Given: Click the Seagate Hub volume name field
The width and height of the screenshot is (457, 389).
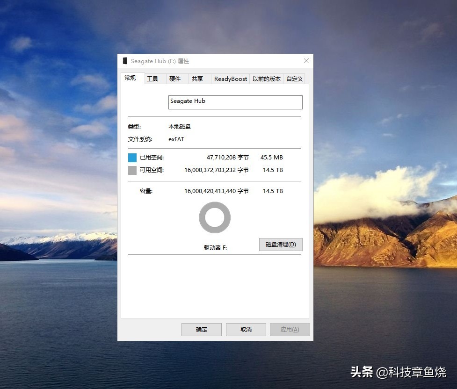Looking at the screenshot, I should [x=235, y=102].
